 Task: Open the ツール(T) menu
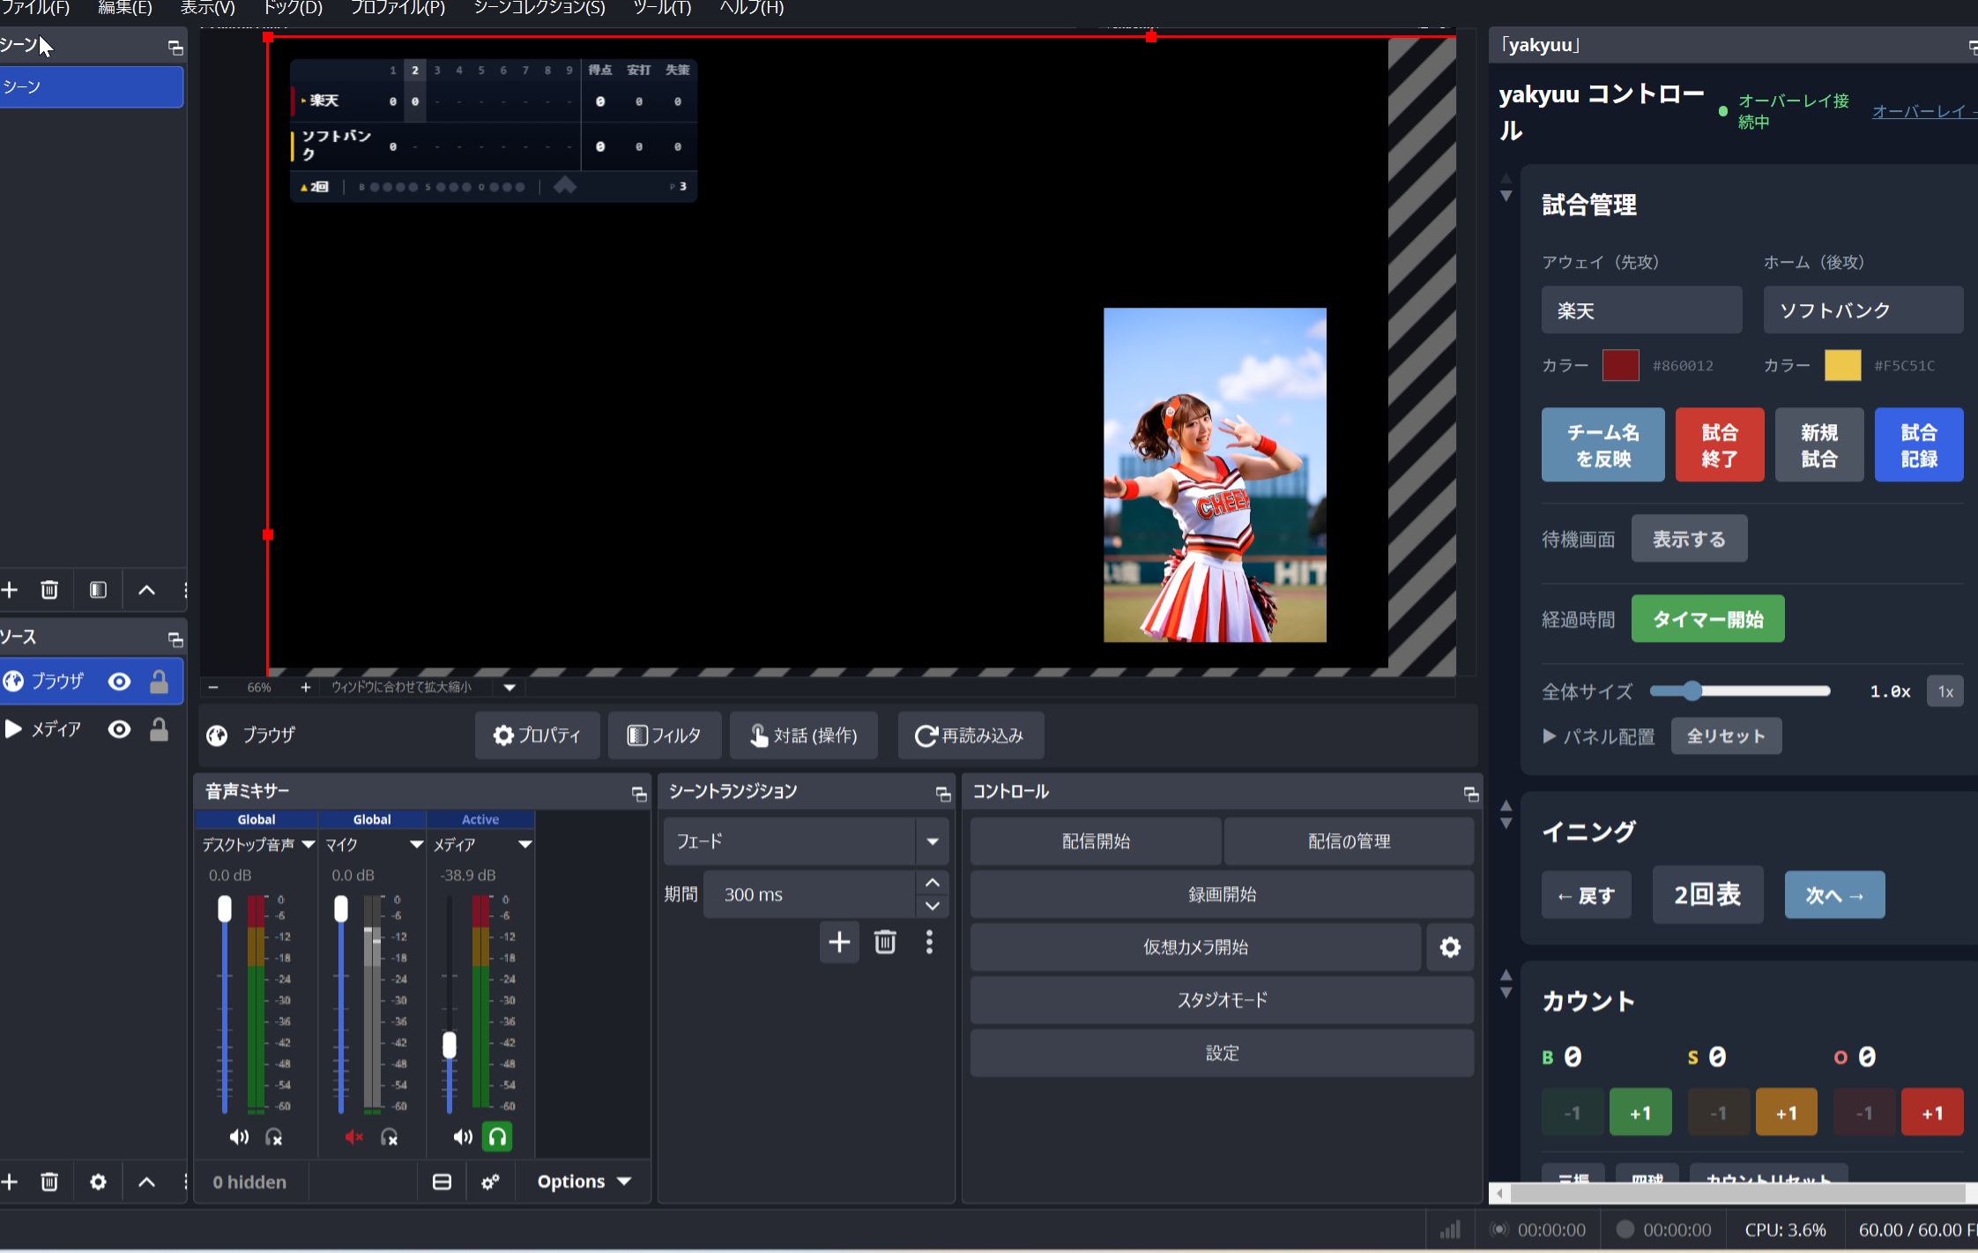(x=661, y=8)
